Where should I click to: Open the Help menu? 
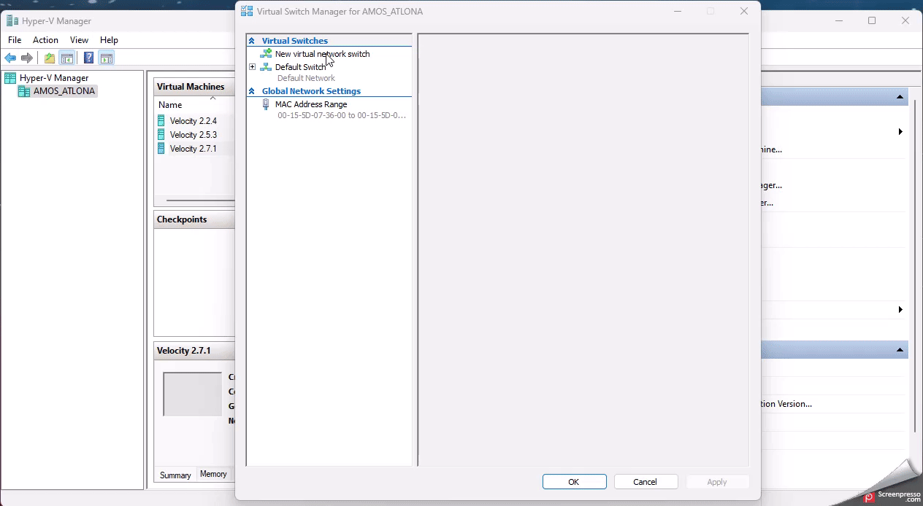[109, 40]
